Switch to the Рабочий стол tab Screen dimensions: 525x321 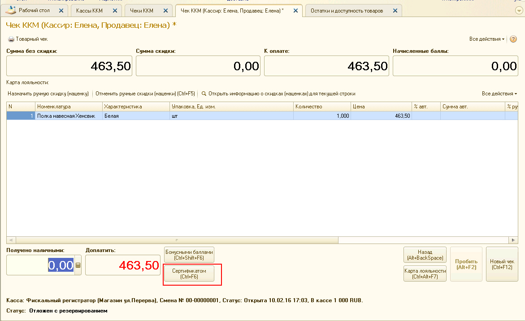(x=34, y=10)
